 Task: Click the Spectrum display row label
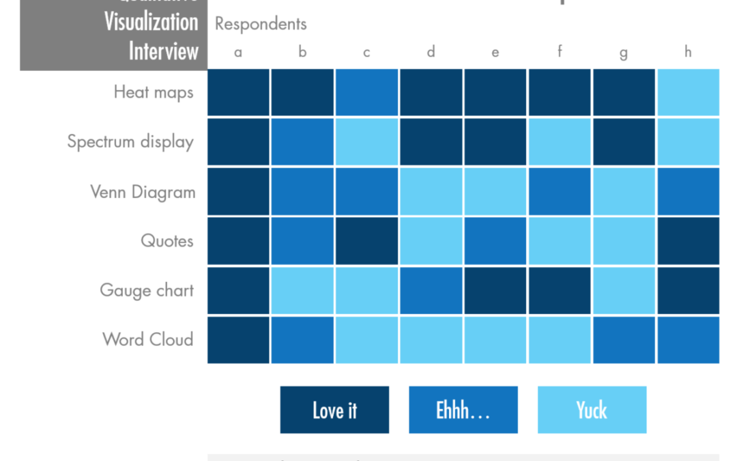click(130, 141)
